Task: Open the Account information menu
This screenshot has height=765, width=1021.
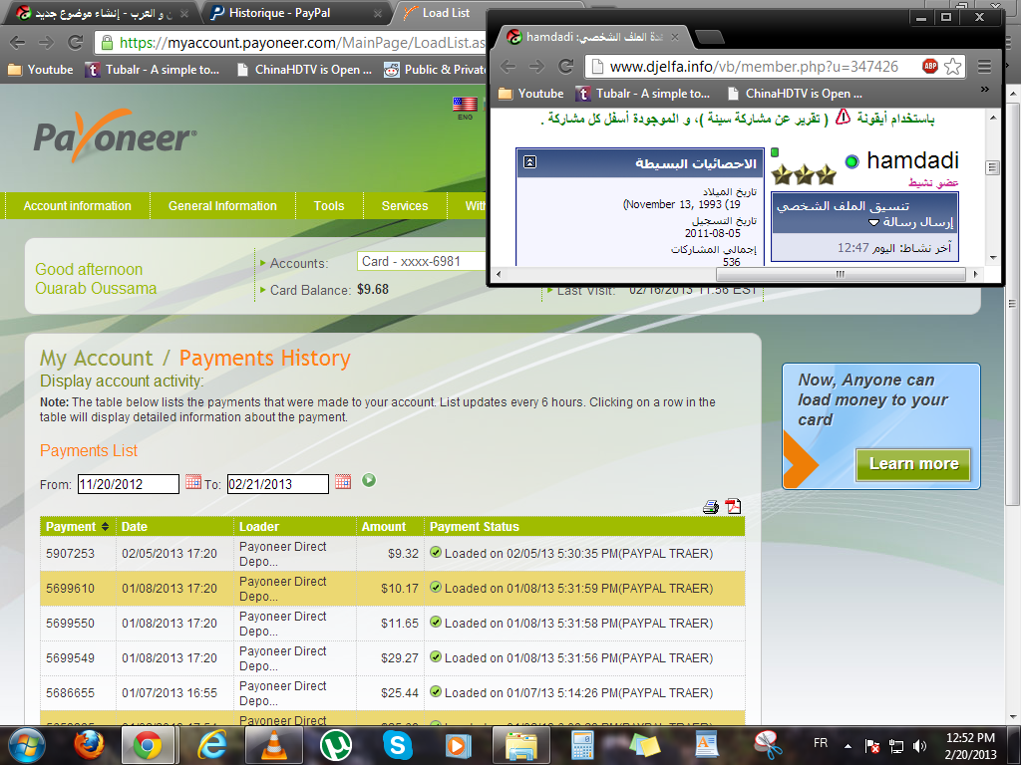Action: 78,205
